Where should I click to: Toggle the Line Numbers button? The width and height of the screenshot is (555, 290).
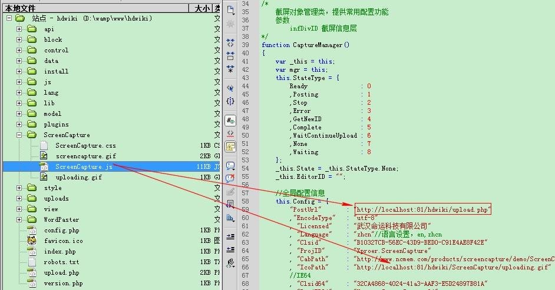pos(230,121)
